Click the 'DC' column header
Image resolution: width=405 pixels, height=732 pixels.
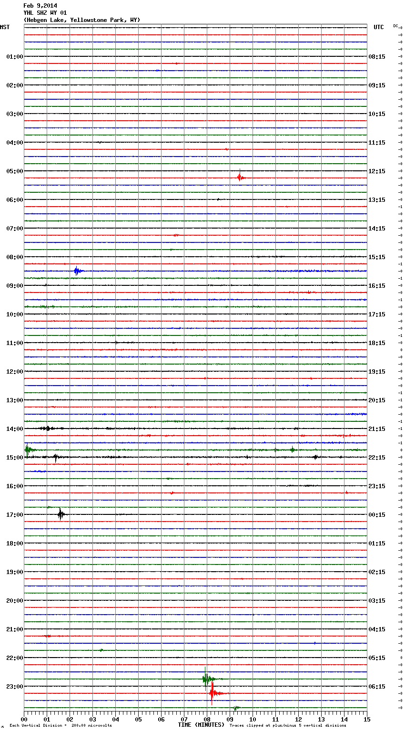(395, 26)
